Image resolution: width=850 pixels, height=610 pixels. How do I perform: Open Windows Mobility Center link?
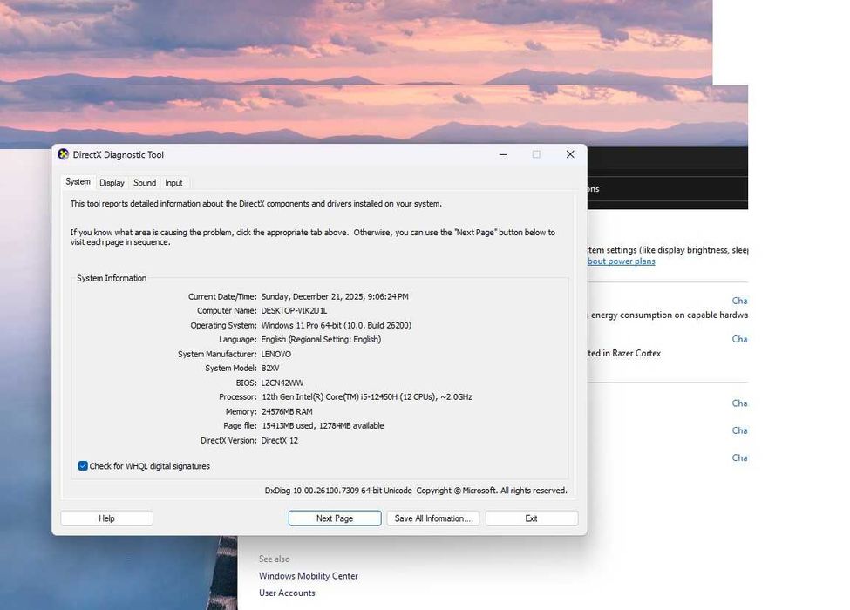pyautogui.click(x=309, y=576)
